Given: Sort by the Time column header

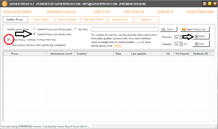Looking at the screenshot, I should (x=122, y=54).
